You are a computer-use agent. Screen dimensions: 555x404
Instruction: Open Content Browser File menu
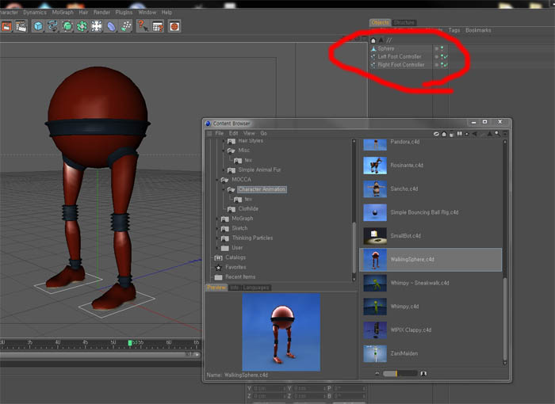(x=220, y=133)
